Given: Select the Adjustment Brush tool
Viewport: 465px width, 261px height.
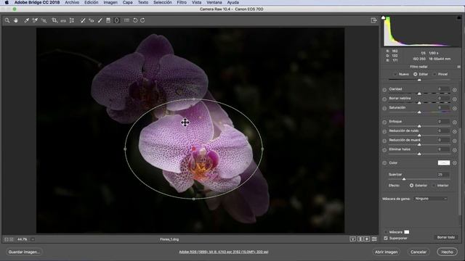Looking at the screenshot, I should [100, 20].
